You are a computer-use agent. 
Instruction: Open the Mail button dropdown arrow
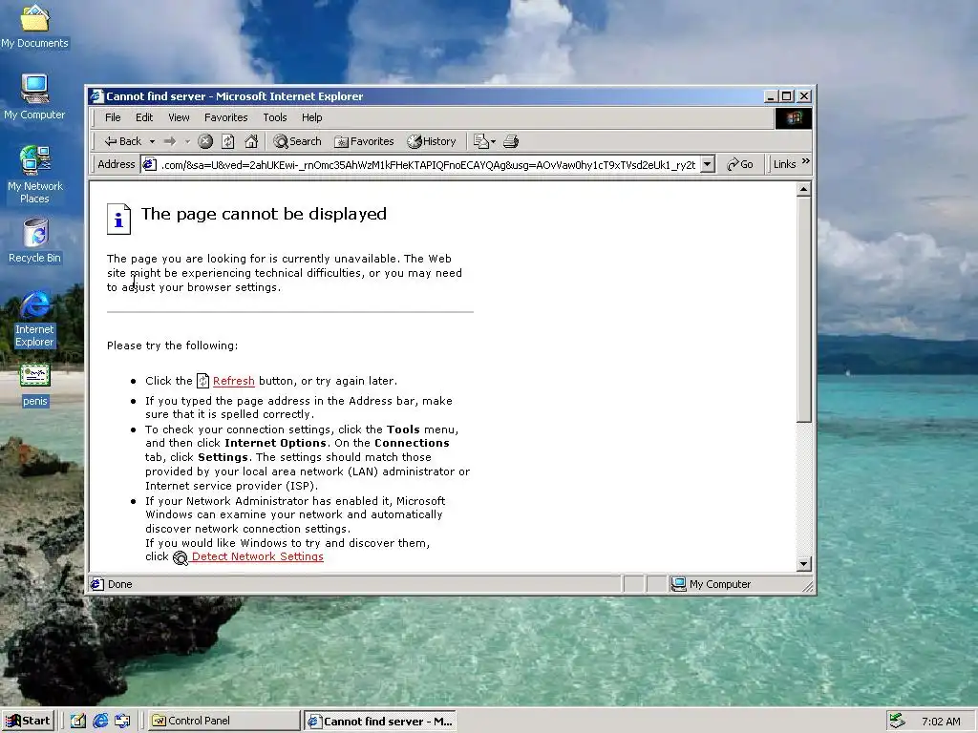493,141
